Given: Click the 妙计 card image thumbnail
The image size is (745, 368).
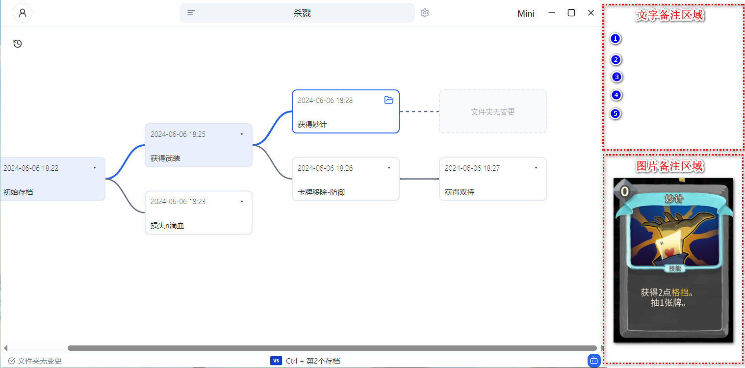Looking at the screenshot, I should point(673,260).
